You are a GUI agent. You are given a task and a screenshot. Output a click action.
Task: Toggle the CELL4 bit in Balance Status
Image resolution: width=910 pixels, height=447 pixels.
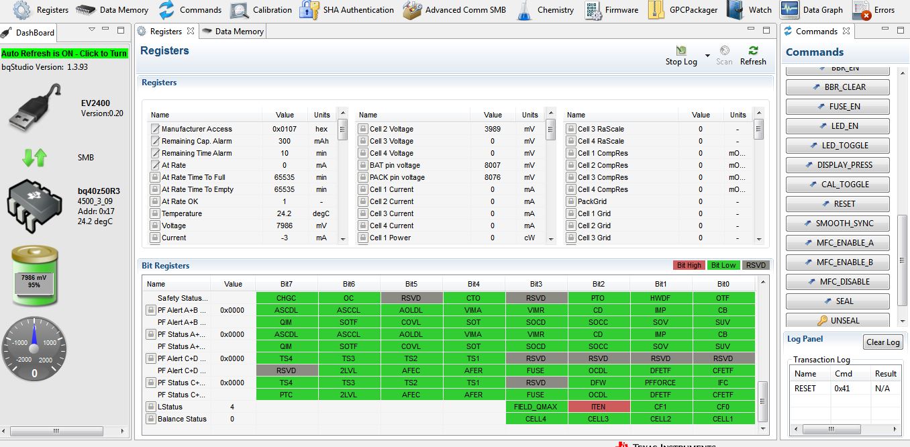point(536,419)
